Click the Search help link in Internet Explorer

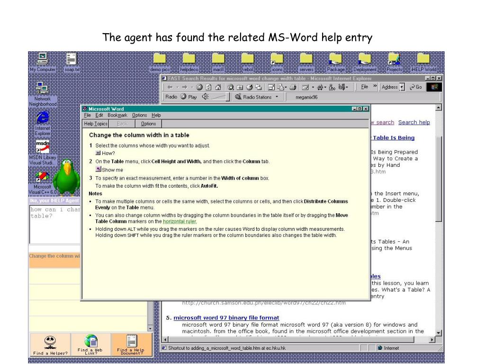point(414,122)
